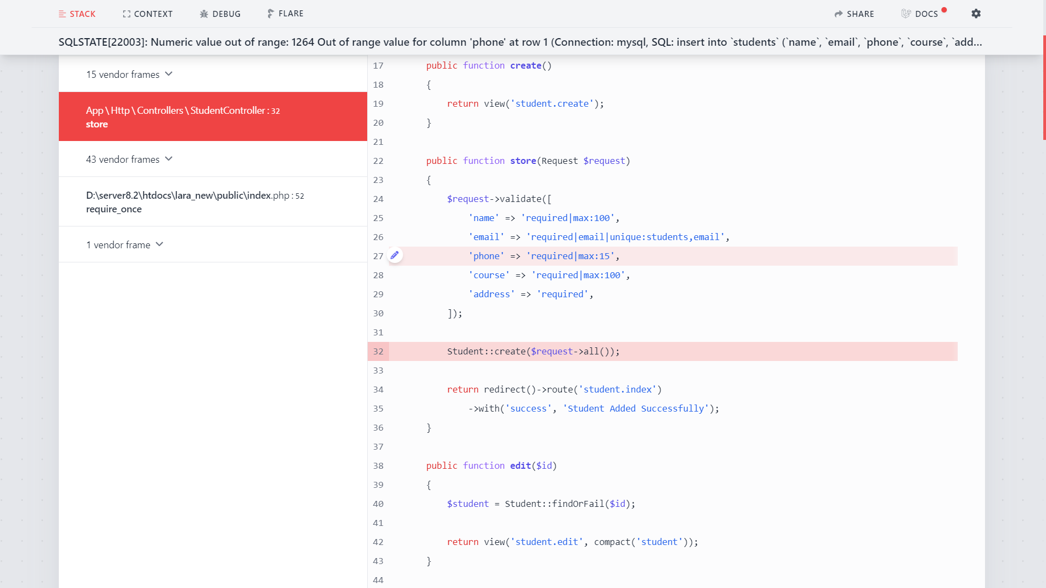Viewport: 1046px width, 588px height.
Task: Click the pencil edit icon on line 27
Action: coord(395,255)
